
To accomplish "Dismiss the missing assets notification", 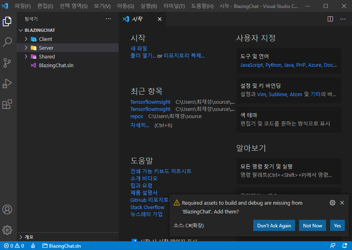I will click(342, 203).
